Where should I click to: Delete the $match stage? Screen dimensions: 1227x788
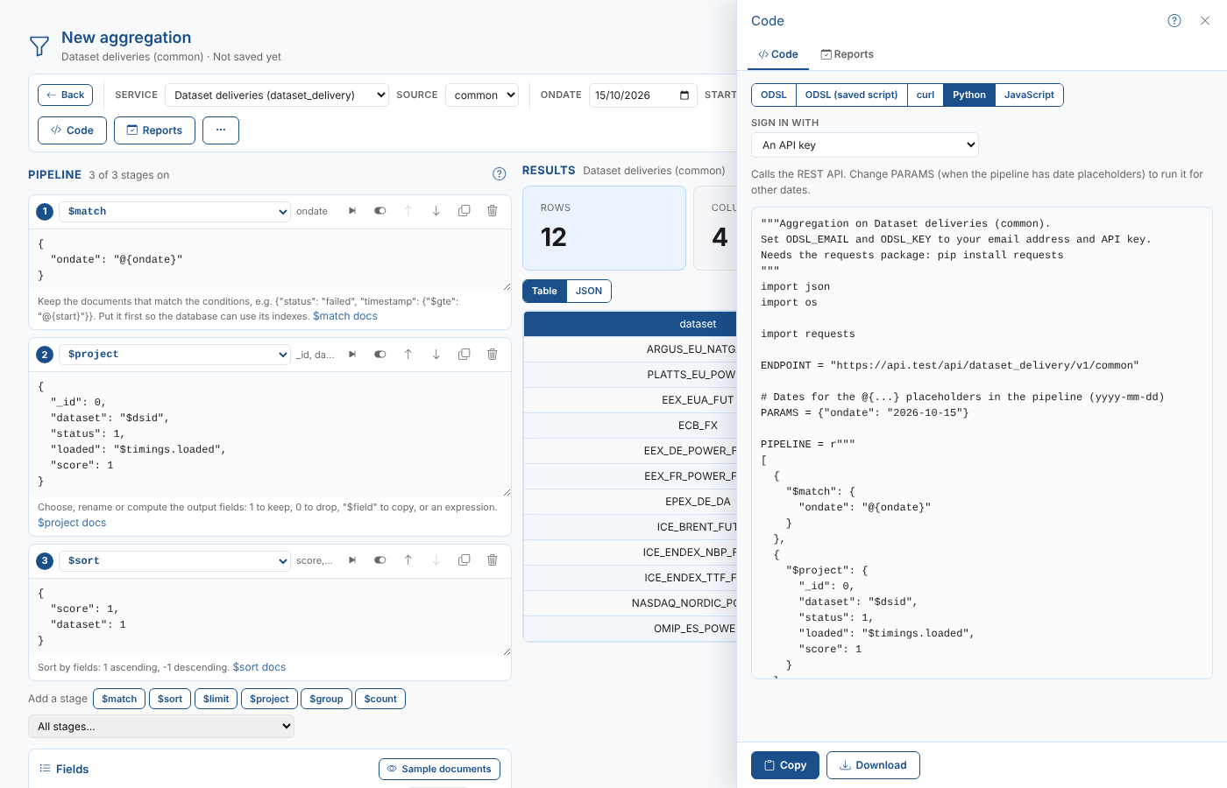493,211
